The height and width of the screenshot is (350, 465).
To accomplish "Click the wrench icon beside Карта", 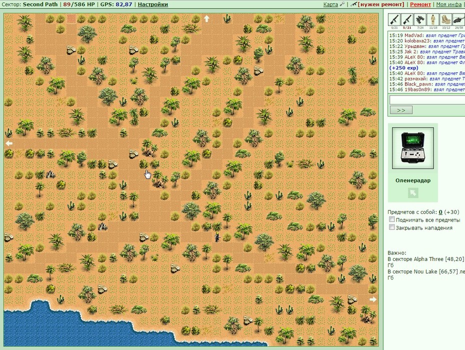I will (342, 4).
